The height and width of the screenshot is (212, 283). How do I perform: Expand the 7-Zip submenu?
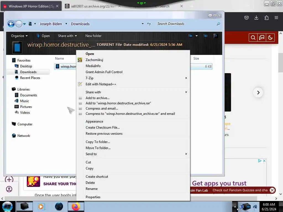(x=133, y=78)
